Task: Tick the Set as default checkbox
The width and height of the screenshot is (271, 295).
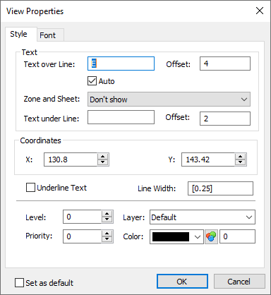Action: click(x=19, y=283)
